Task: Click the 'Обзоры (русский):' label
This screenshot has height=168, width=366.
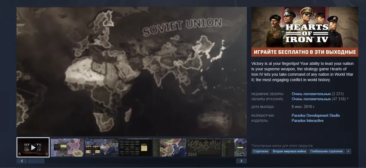Action: click(268, 99)
